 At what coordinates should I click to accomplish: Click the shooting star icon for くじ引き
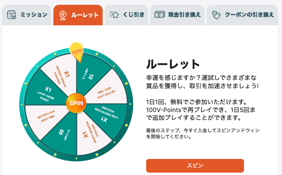114,15
